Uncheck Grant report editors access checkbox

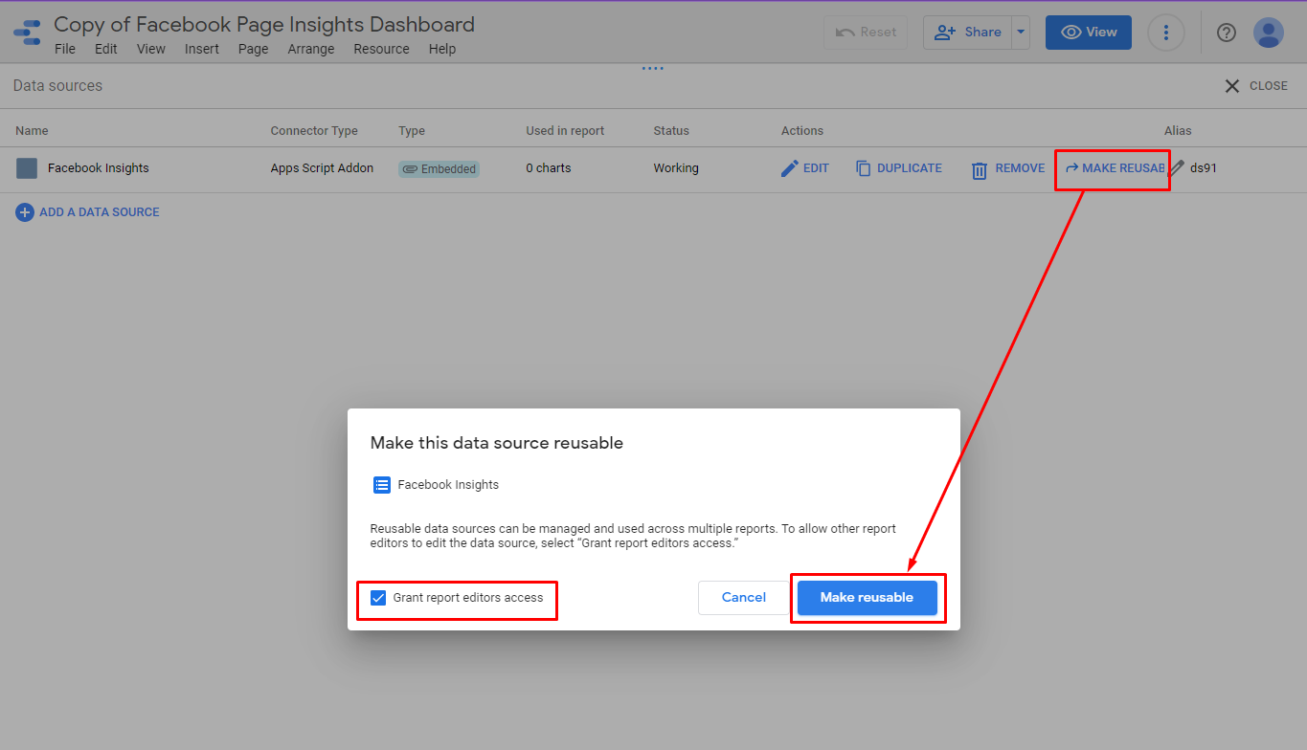point(378,598)
